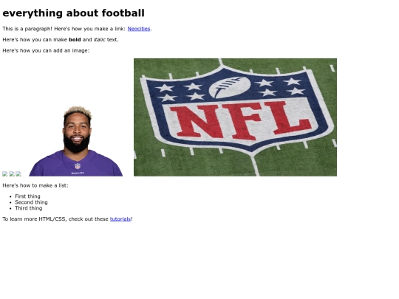Click the 'Here's how to make a list:' text
399x299 pixels.
[35, 185]
